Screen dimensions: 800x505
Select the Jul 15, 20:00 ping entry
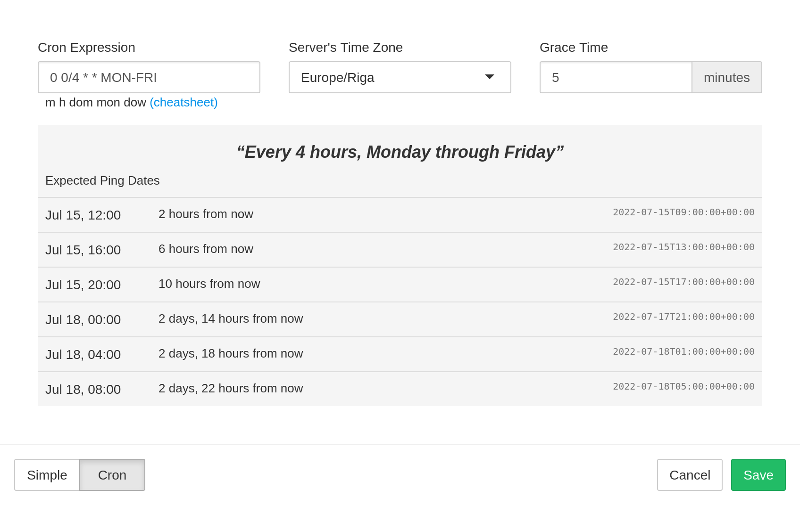tap(400, 284)
